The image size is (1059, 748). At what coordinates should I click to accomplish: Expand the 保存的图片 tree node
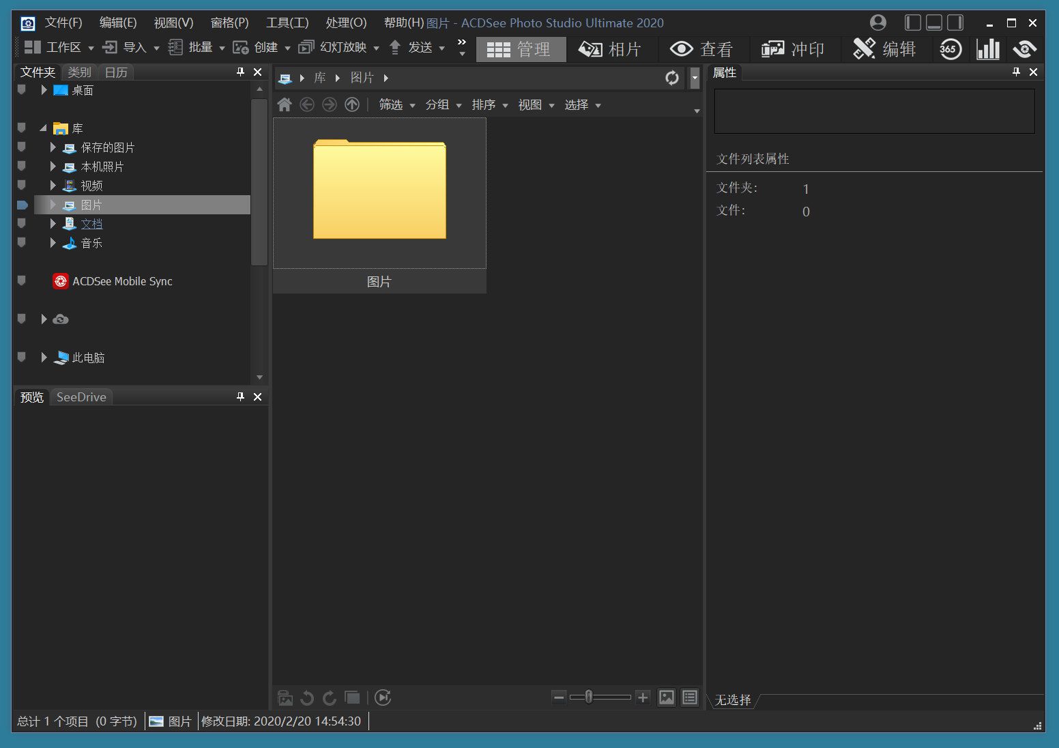click(53, 147)
